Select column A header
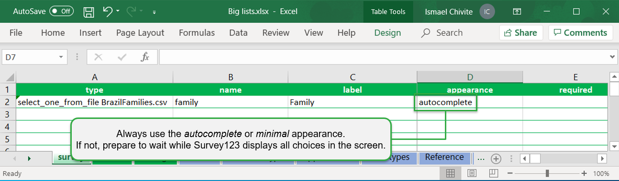This screenshot has width=619, height=181. pyautogui.click(x=95, y=77)
